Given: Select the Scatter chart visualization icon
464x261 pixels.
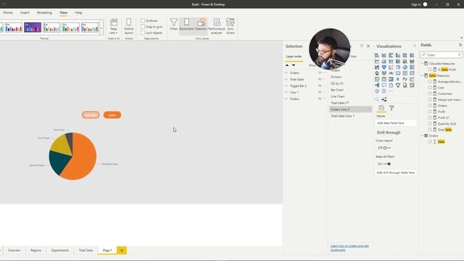Looking at the screenshot, I should pyautogui.click(x=391, y=67).
